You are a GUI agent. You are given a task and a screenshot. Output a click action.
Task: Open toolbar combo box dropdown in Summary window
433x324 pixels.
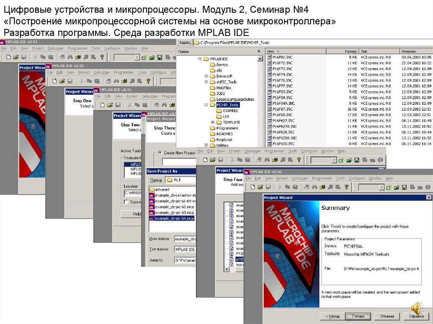(x=381, y=188)
